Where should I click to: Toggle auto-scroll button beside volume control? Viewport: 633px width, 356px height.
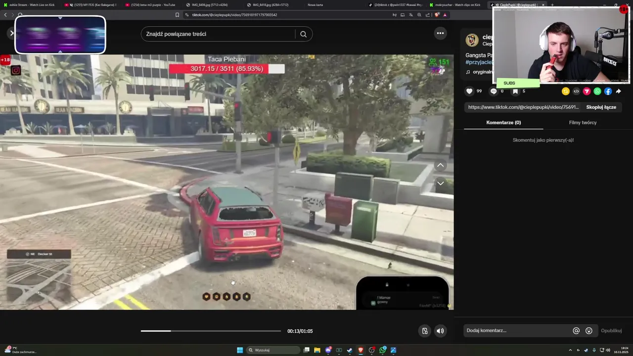click(424, 331)
